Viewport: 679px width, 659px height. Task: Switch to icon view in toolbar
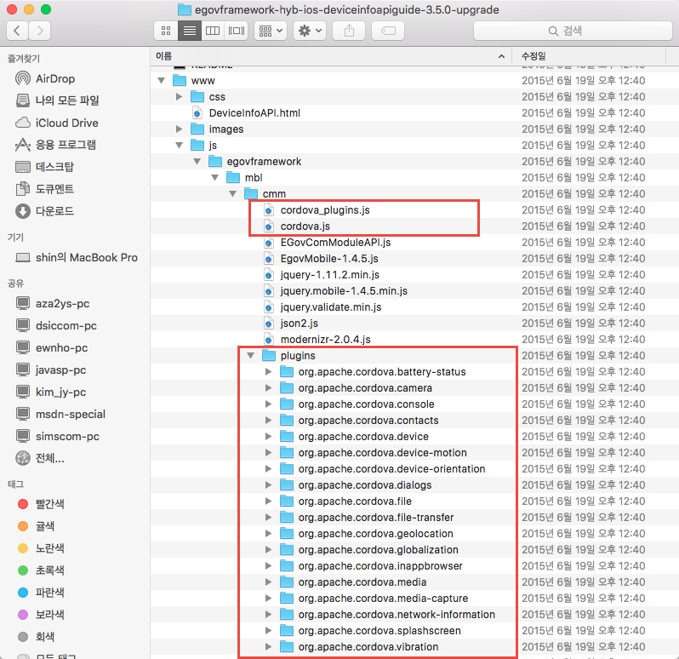click(x=166, y=31)
